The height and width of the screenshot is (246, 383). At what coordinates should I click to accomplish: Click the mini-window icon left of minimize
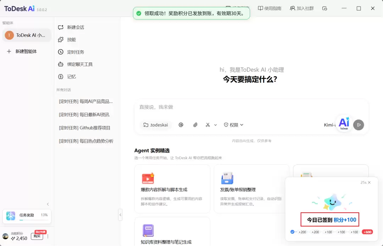coord(324,8)
